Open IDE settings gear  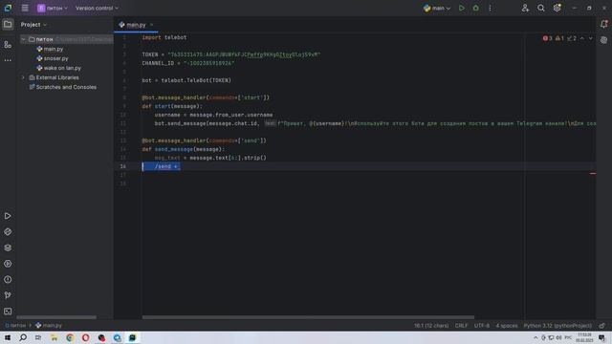(x=557, y=8)
